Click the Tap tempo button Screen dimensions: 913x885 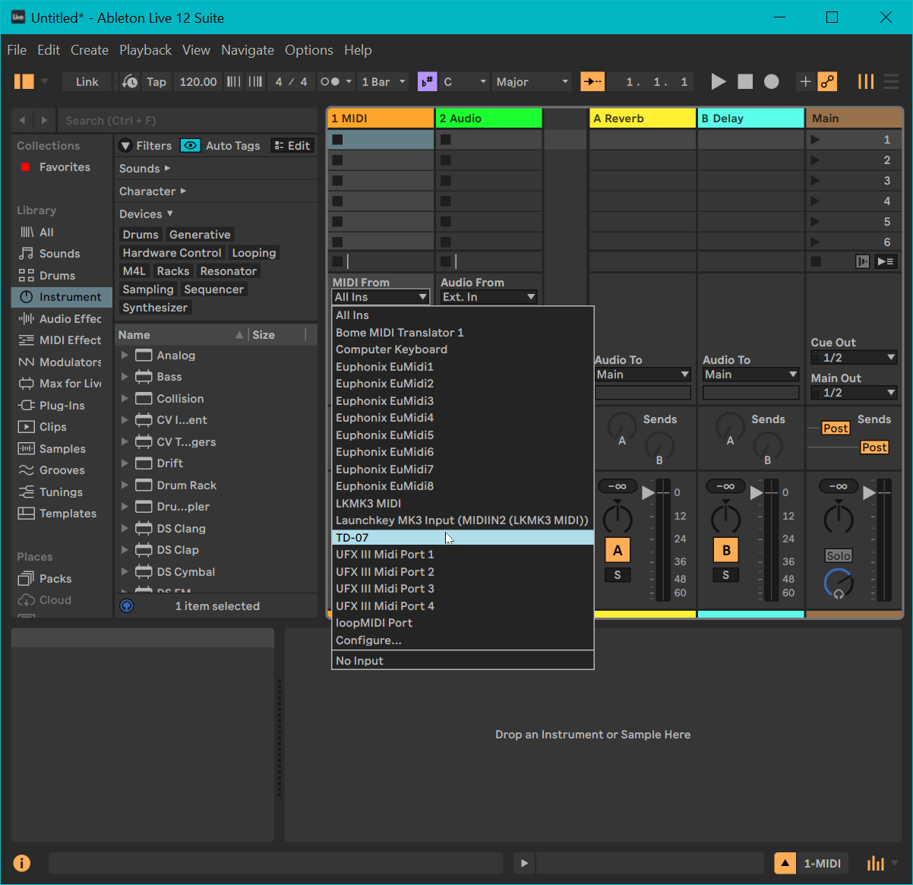click(156, 82)
